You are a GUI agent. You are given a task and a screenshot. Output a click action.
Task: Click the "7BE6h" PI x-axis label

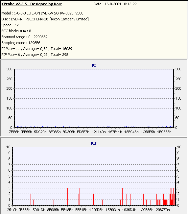pyautogui.click(x=14, y=132)
